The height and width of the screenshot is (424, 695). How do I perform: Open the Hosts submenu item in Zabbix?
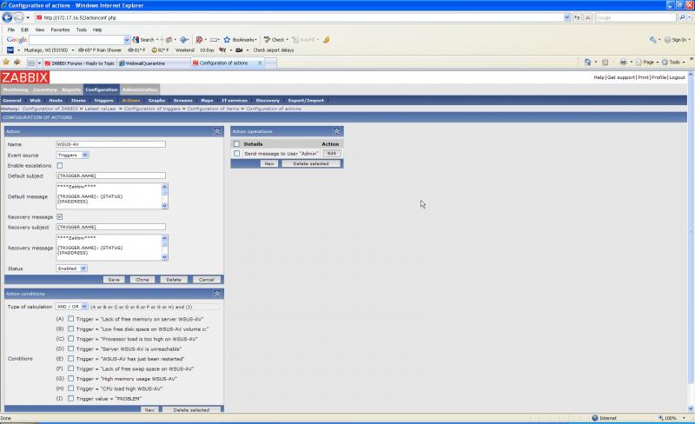tap(56, 100)
